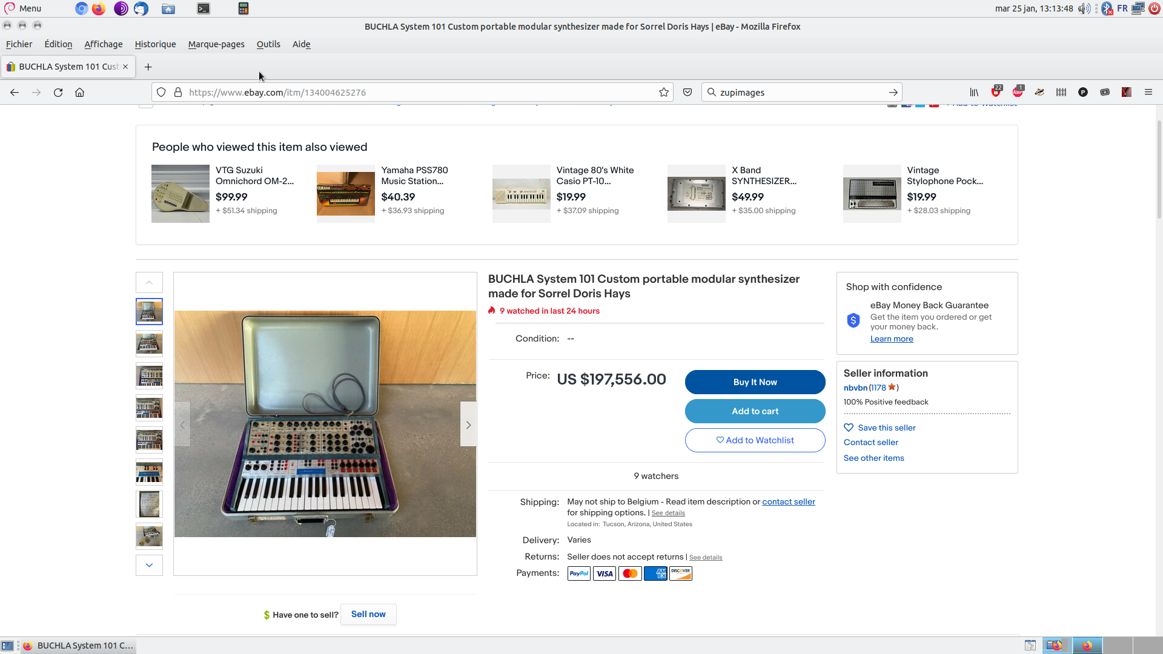Click the Buy It Now button
1163x654 pixels.
coord(755,382)
